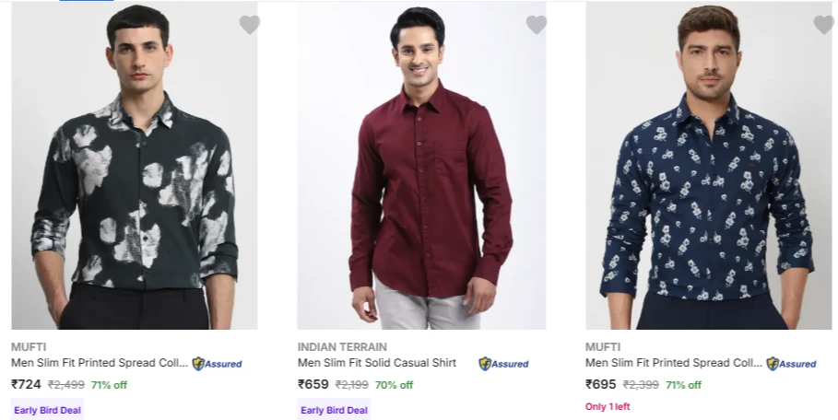The height and width of the screenshot is (420, 838).
Task: Open Men Slim Fit Solid Casual Shirt
Action: coord(377,363)
